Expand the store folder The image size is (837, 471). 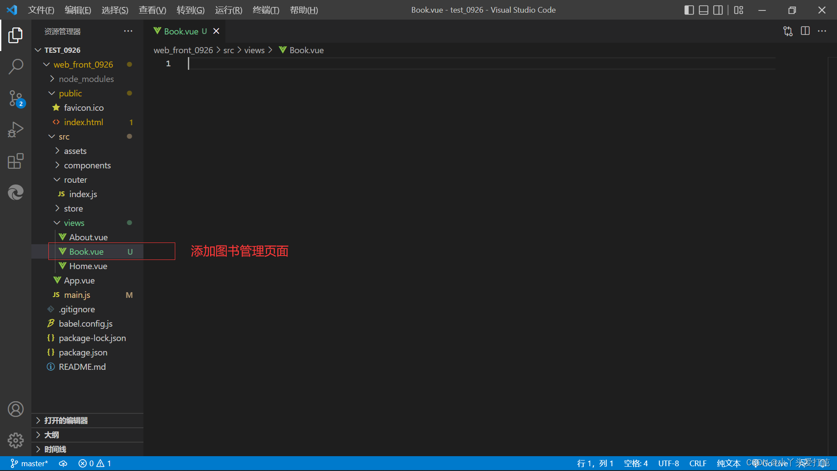pos(57,208)
